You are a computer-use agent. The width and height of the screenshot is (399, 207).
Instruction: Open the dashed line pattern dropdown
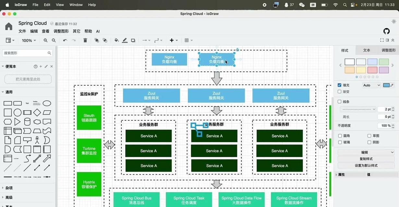click(x=358, y=109)
